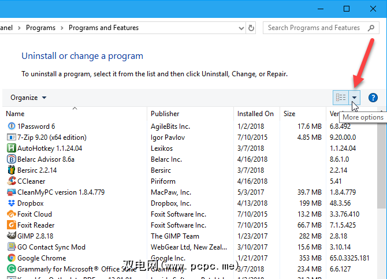Viewport: 387px width, 279px height.
Task: Select the CCleaner icon in list
Action: point(11,181)
